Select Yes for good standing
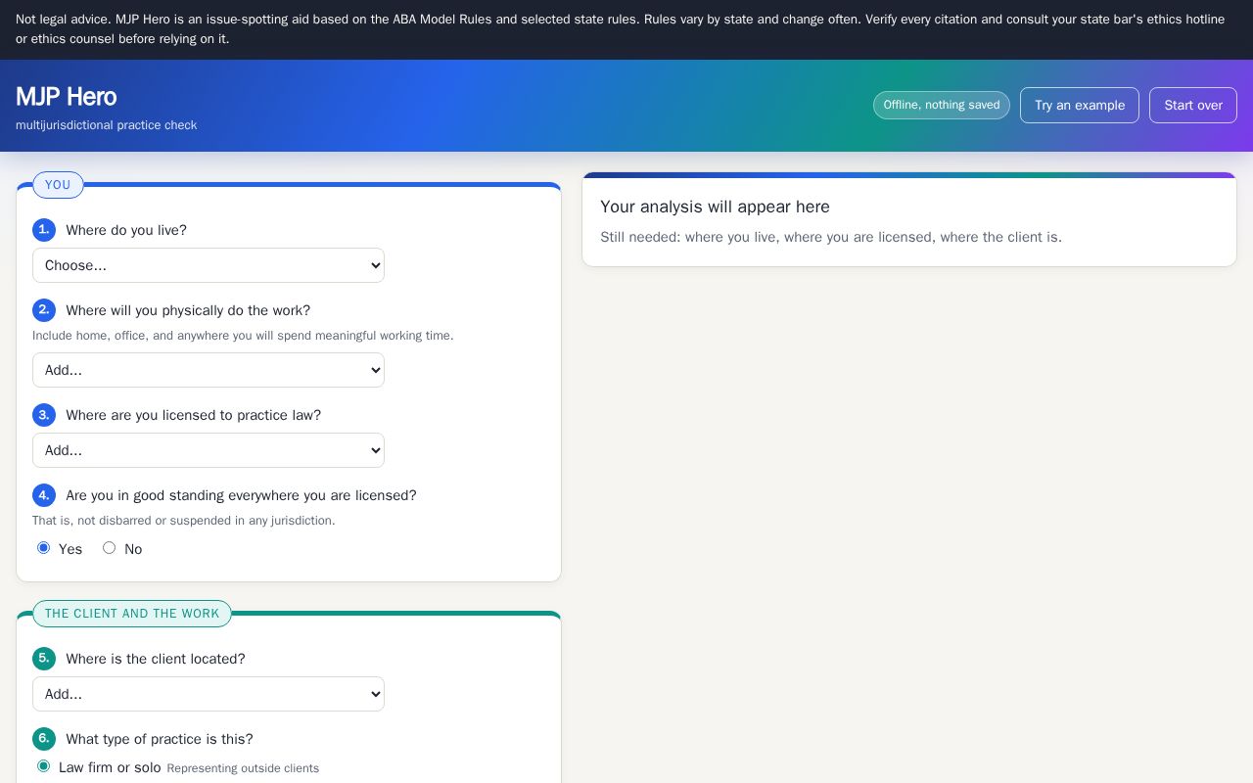Screen dimensions: 1253x783 pos(43,548)
